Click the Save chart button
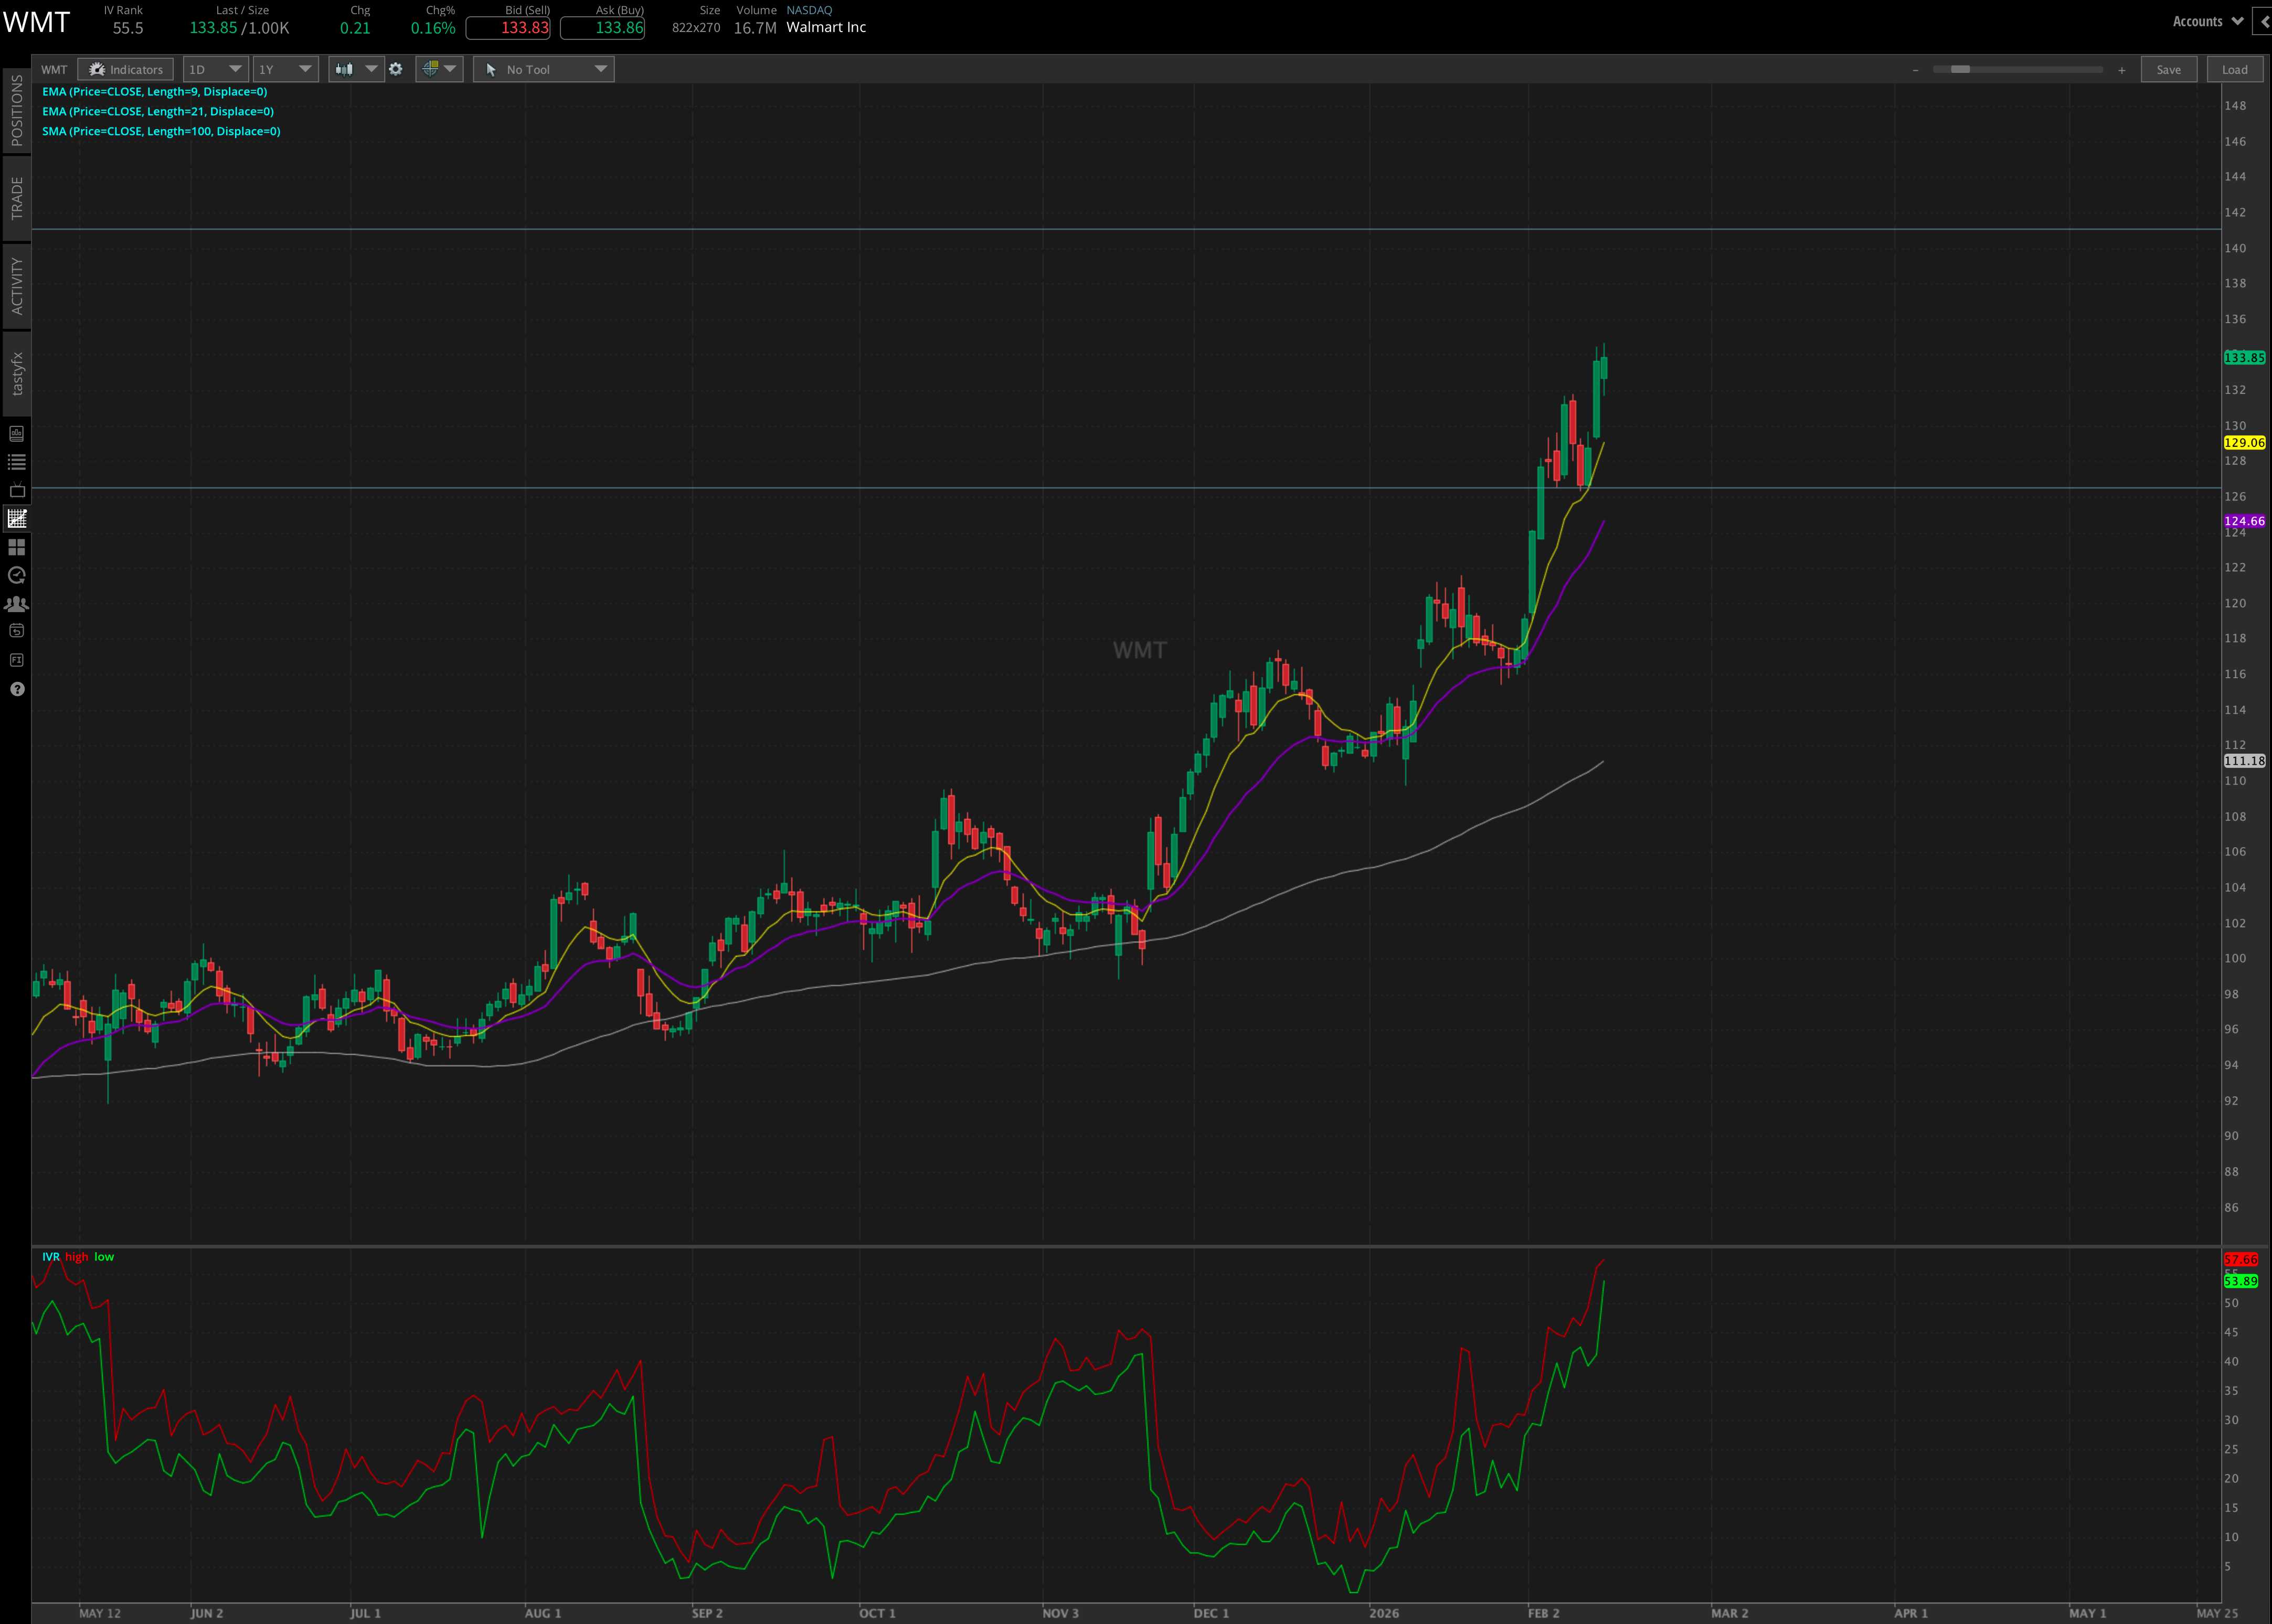Viewport: 2272px width, 1624px height. tap(2169, 69)
